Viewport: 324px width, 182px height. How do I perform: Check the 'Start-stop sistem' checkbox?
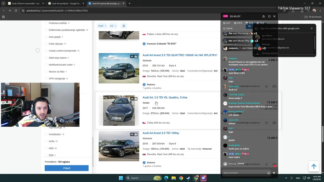pyautogui.click(x=46, y=58)
